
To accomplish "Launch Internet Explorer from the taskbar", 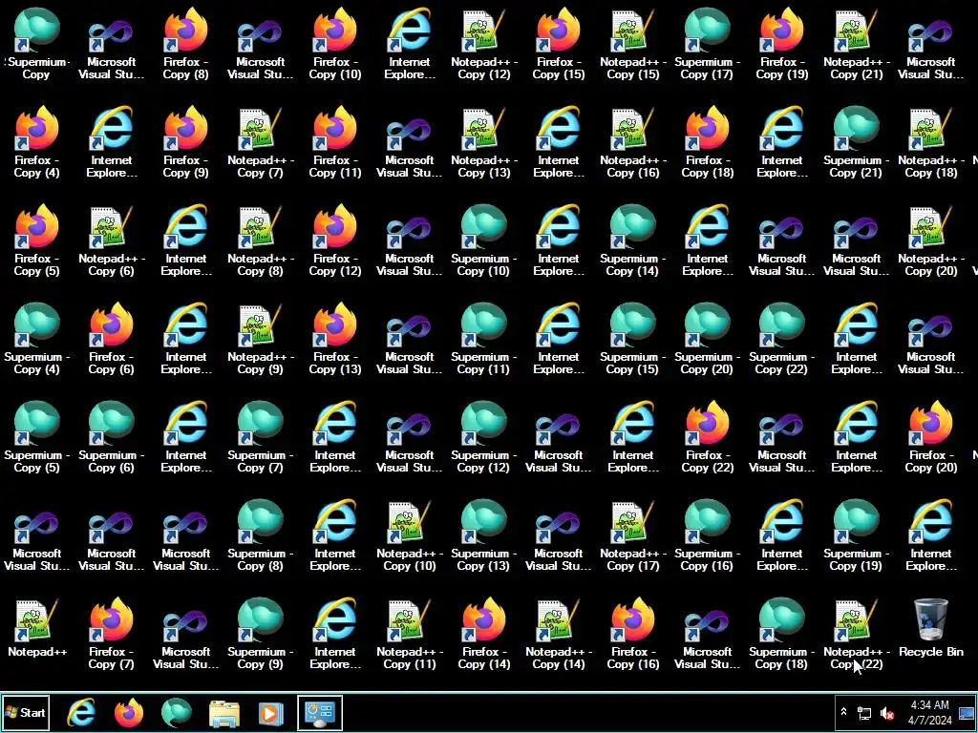I will [x=81, y=712].
